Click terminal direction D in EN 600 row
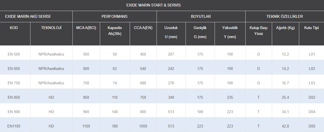This screenshot has height=132, width=324. point(259,69)
